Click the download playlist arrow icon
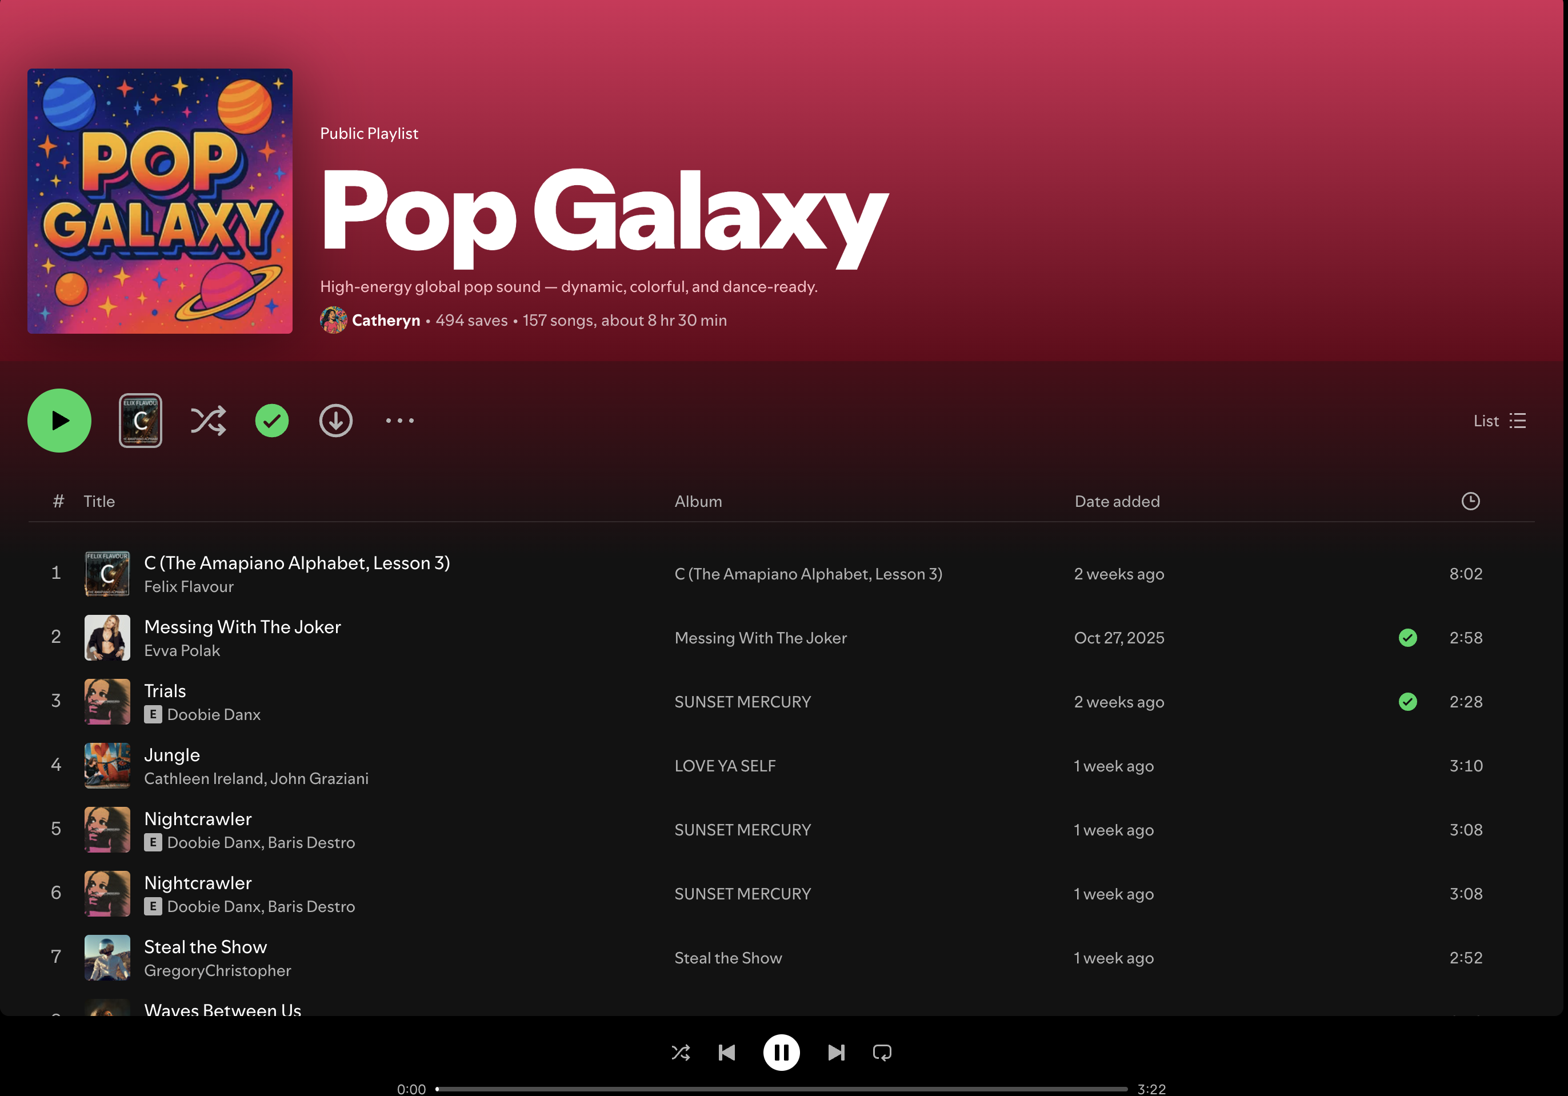This screenshot has width=1568, height=1096. pyautogui.click(x=335, y=421)
